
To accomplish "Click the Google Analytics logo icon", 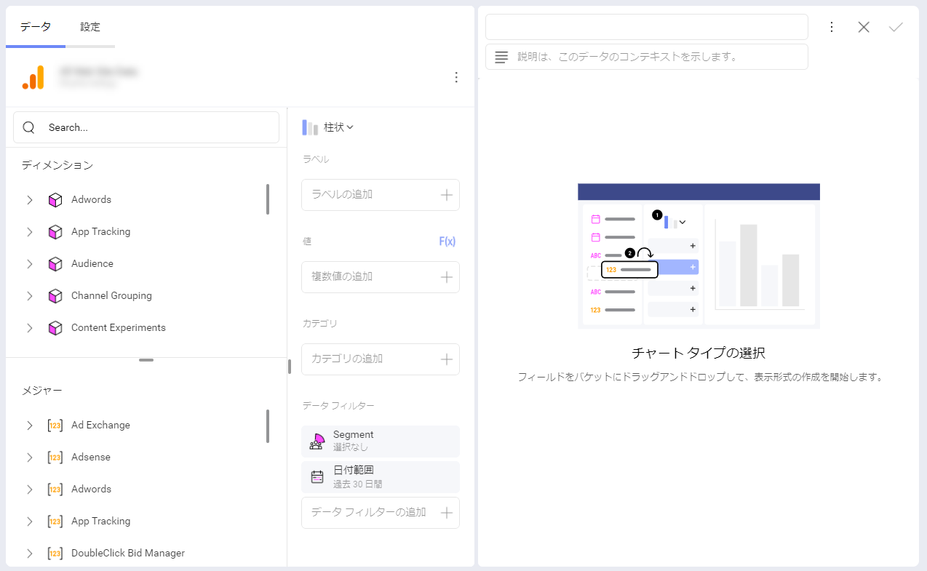I will tap(33, 77).
